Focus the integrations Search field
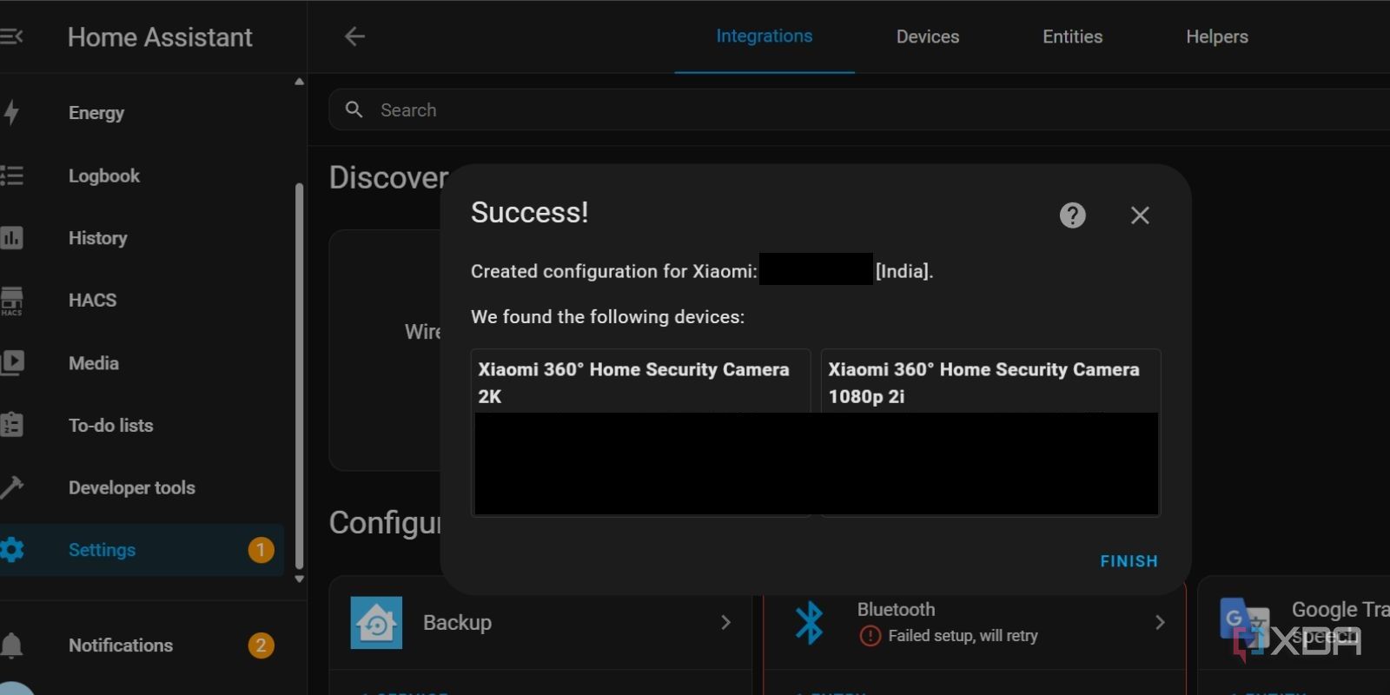The image size is (1390, 695). pyautogui.click(x=860, y=109)
